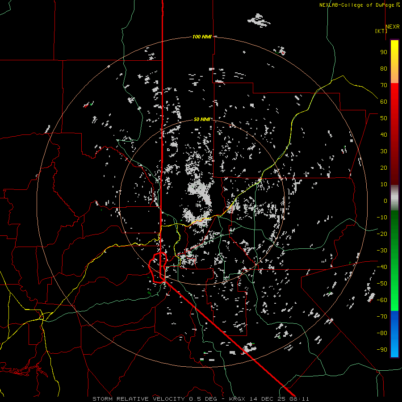Click the "100 NMI" range ring label
This screenshot has width=402, height=402.
pos(202,37)
